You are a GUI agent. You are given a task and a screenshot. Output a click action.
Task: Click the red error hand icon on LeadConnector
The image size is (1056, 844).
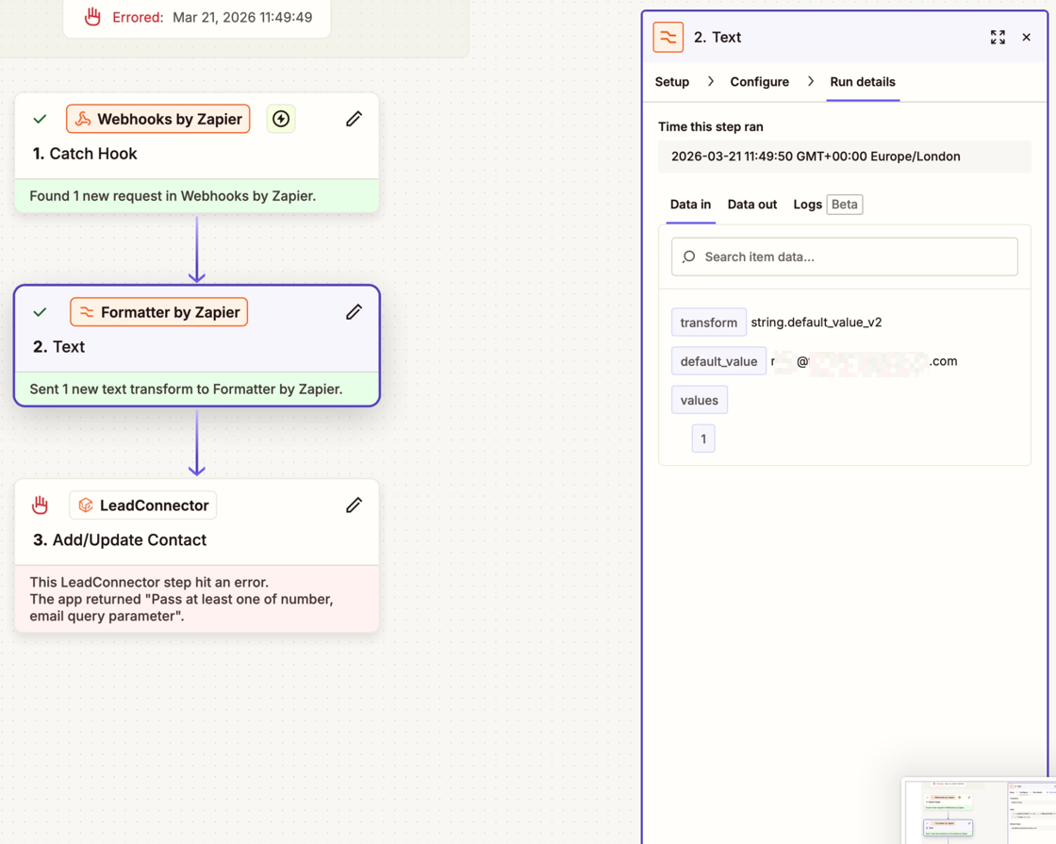pyautogui.click(x=40, y=505)
